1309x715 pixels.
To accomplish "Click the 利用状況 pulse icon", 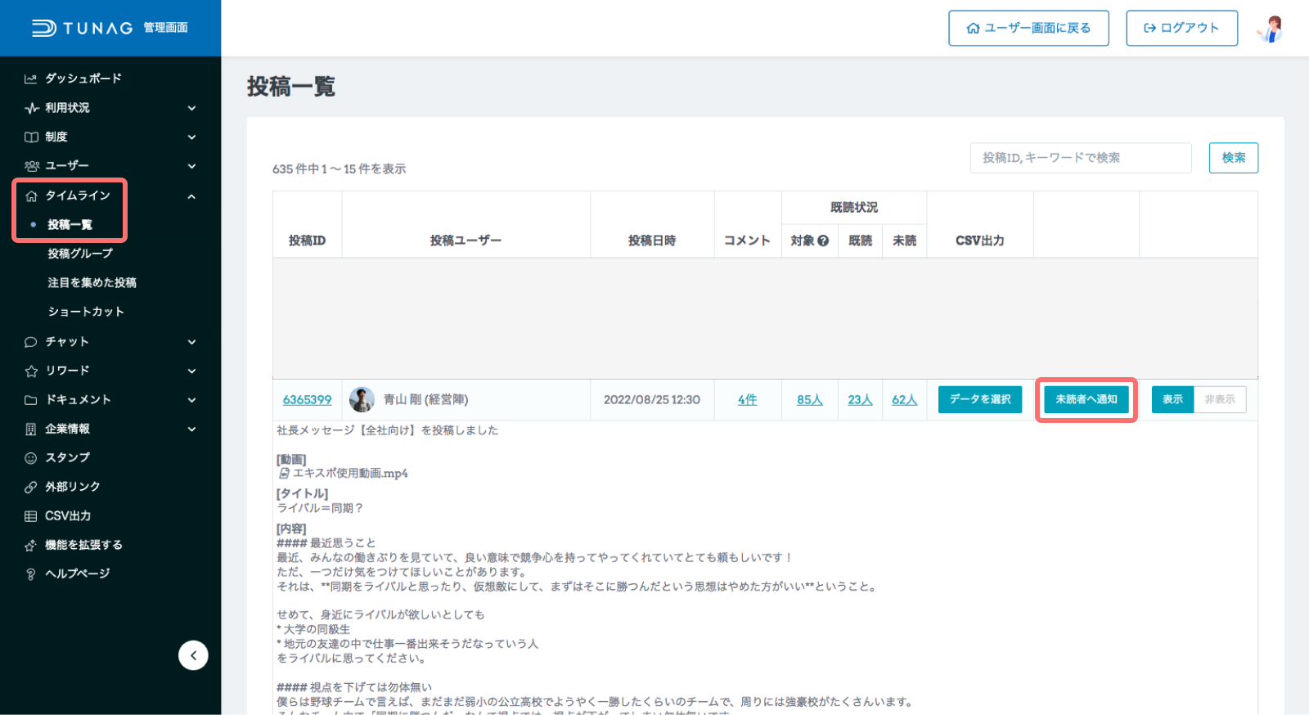I will (x=31, y=108).
